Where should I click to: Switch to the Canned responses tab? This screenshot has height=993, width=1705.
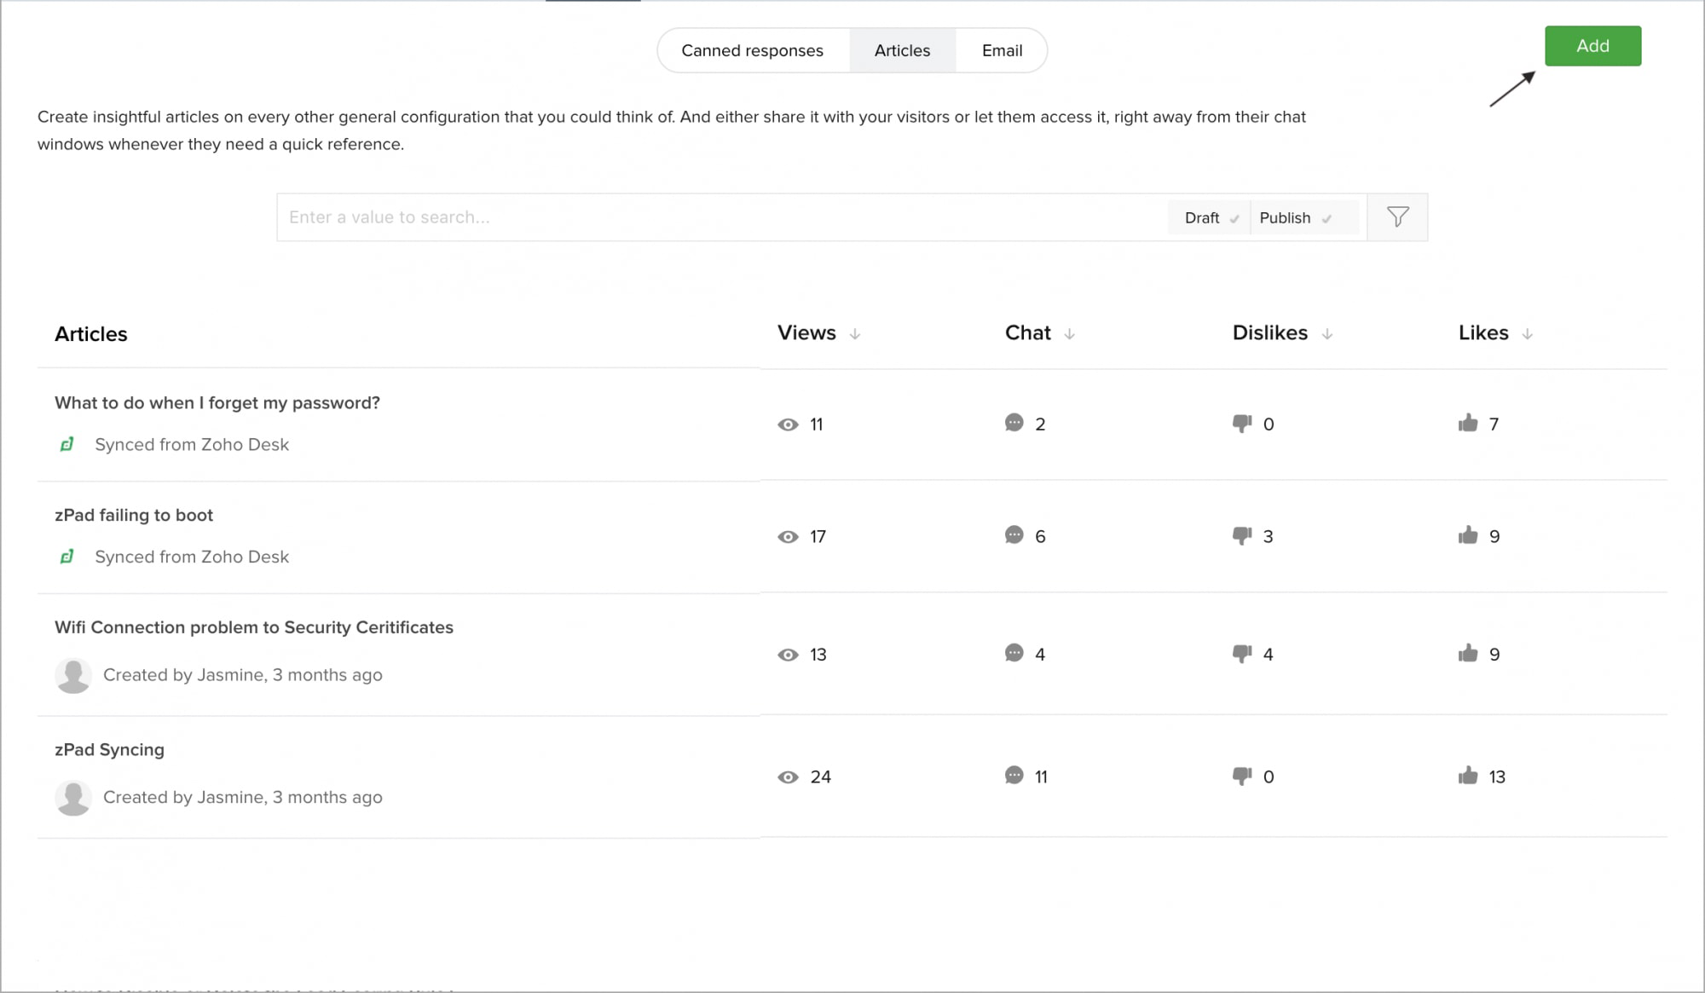752,51
